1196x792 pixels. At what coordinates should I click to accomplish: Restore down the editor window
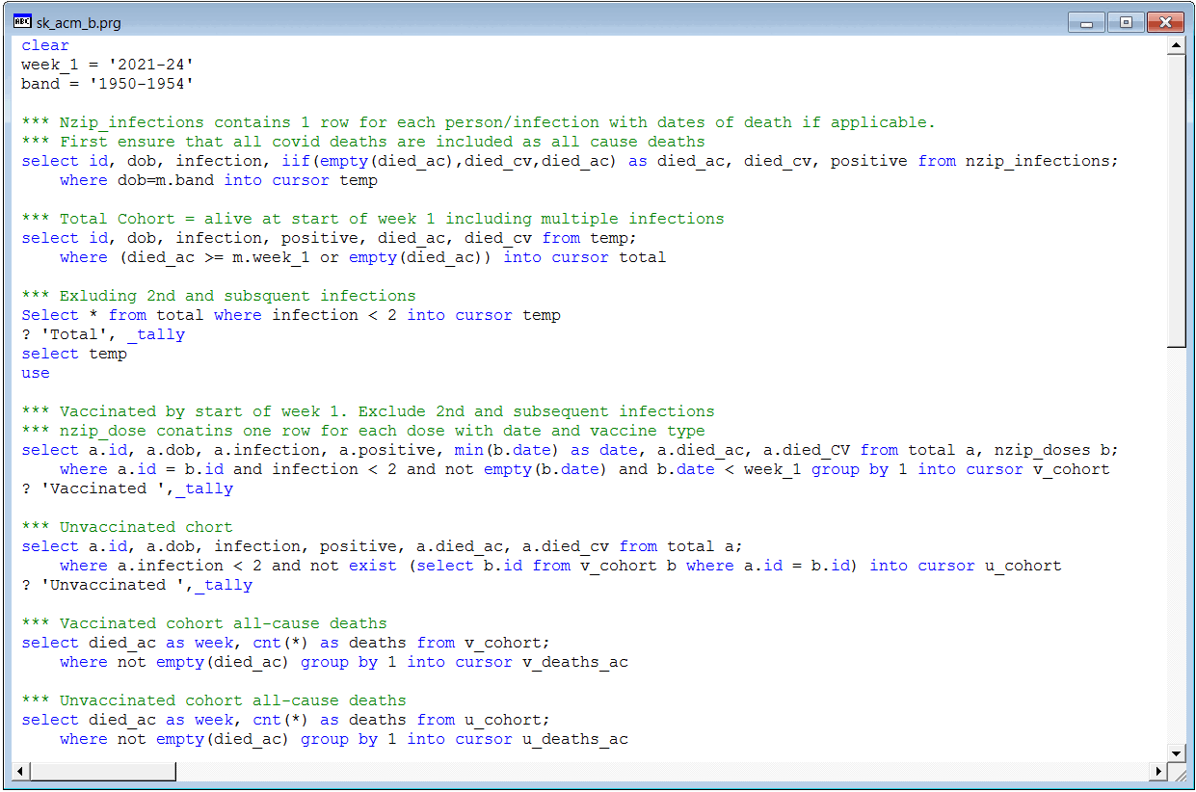tap(1125, 22)
